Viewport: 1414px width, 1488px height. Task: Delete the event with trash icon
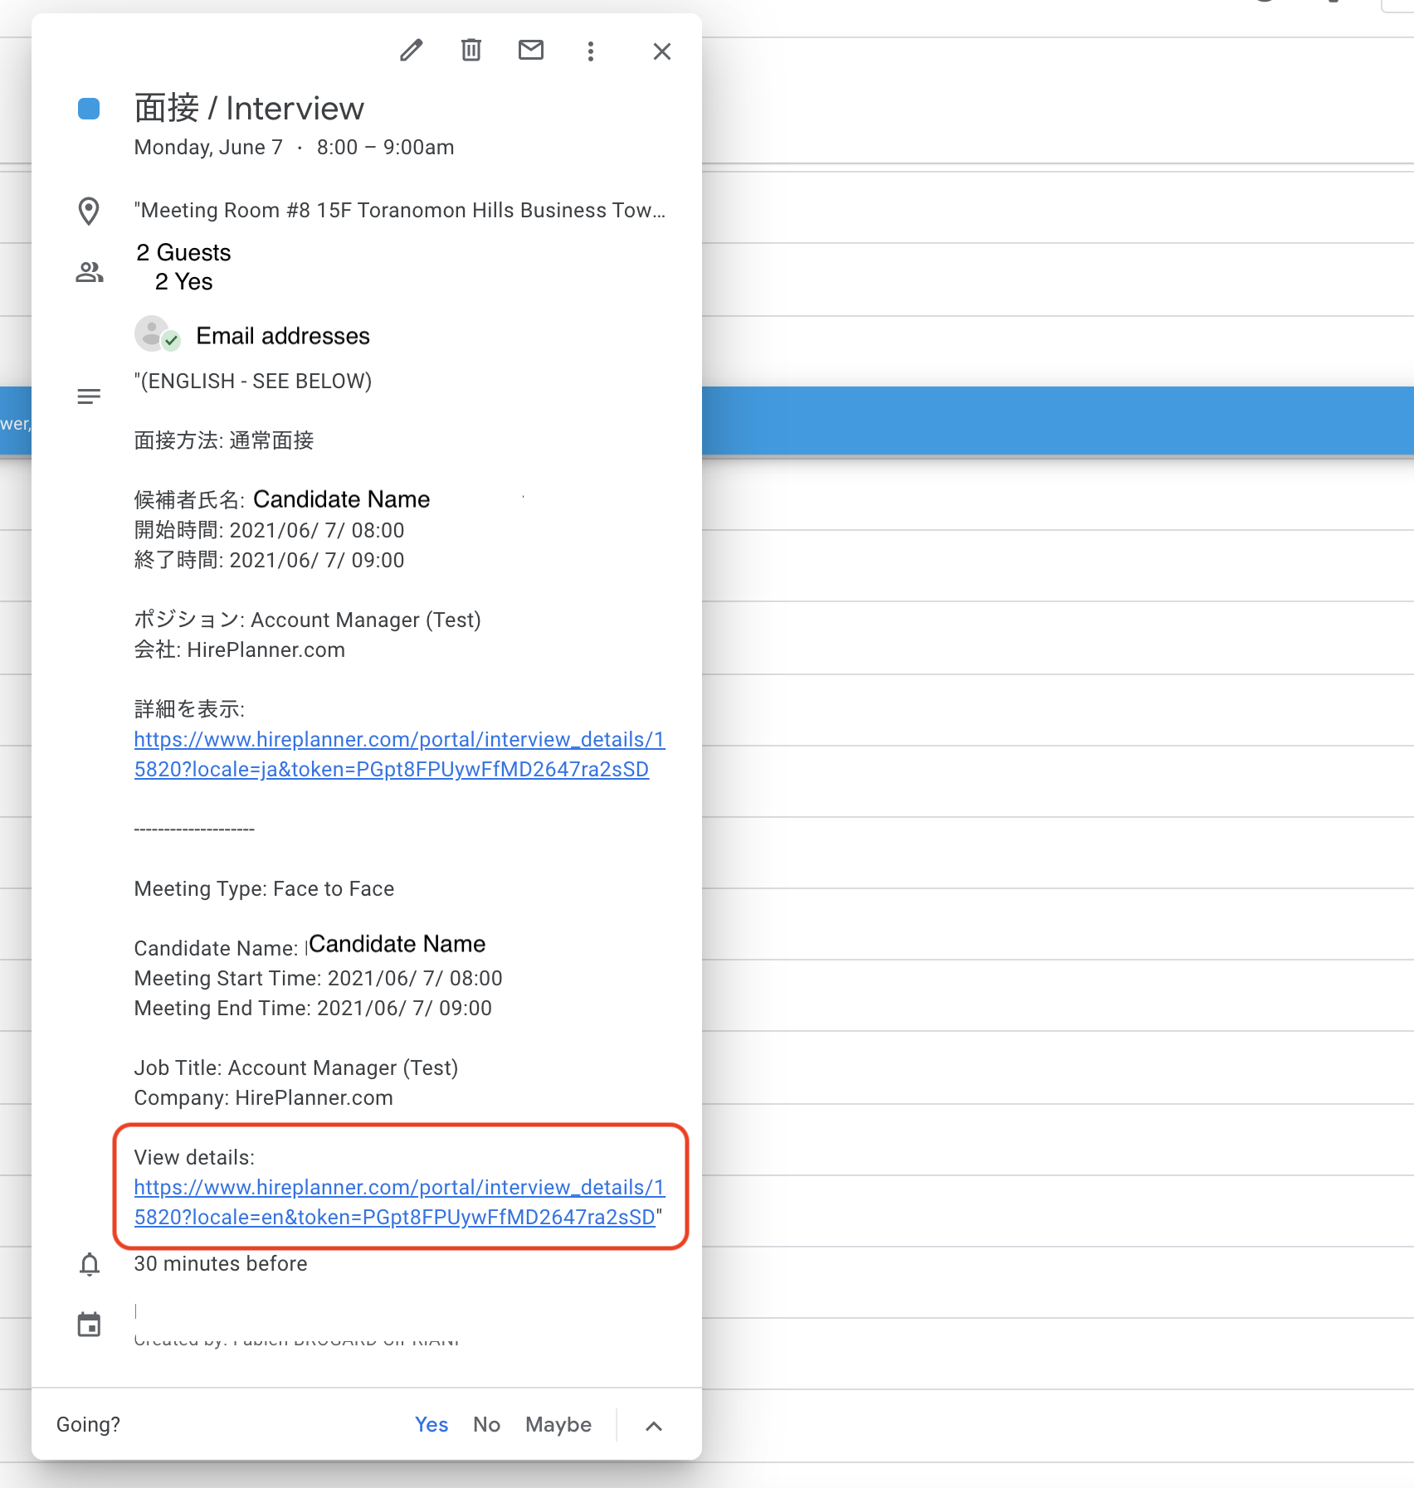click(471, 51)
